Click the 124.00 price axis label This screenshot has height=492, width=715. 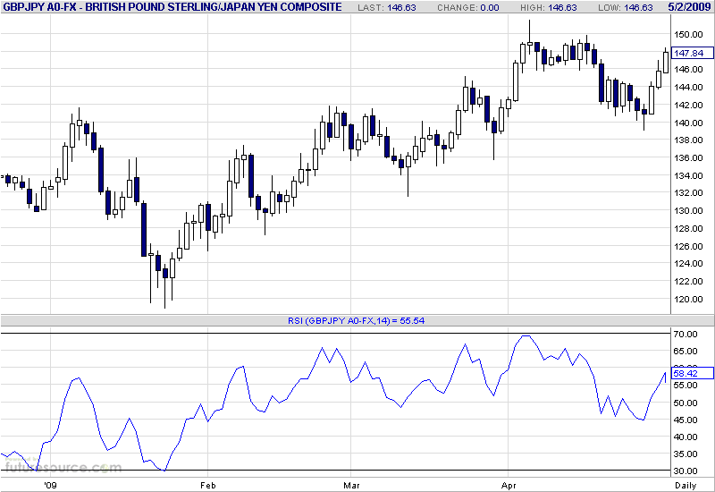click(x=688, y=263)
